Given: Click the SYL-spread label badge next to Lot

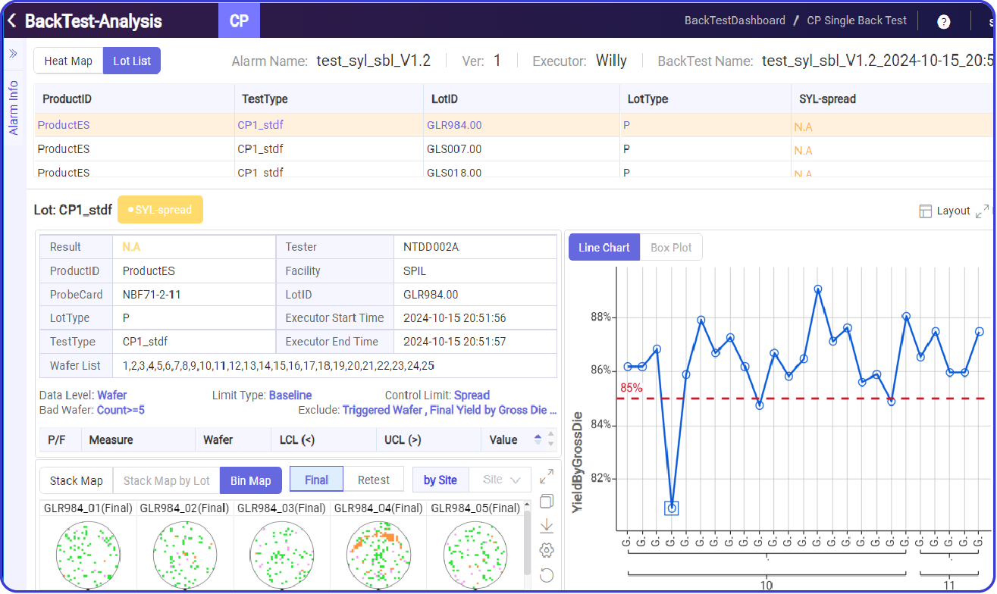Looking at the screenshot, I should click(160, 210).
